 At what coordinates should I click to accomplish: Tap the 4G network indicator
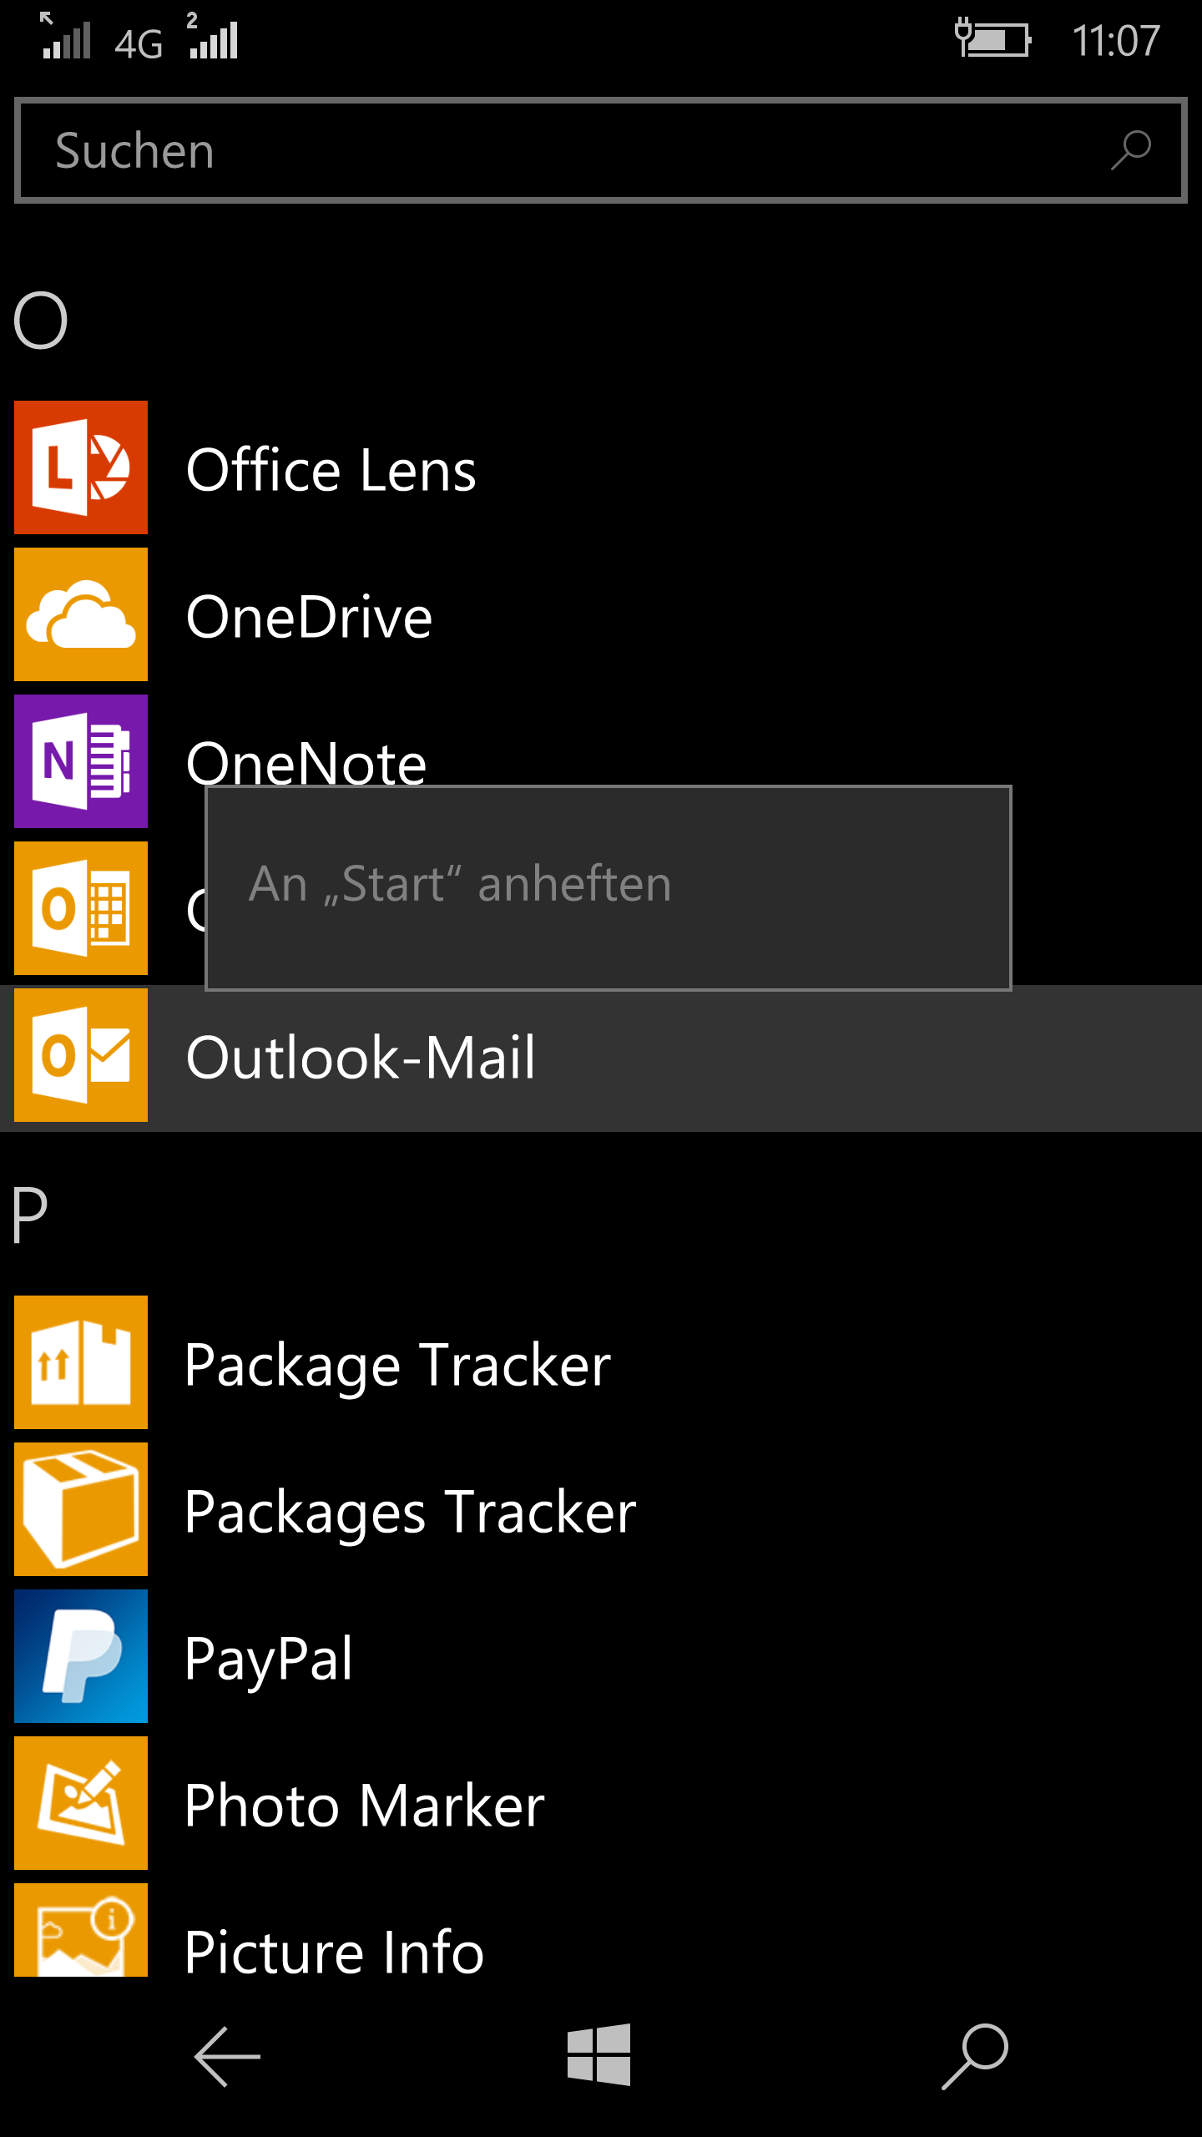139,44
